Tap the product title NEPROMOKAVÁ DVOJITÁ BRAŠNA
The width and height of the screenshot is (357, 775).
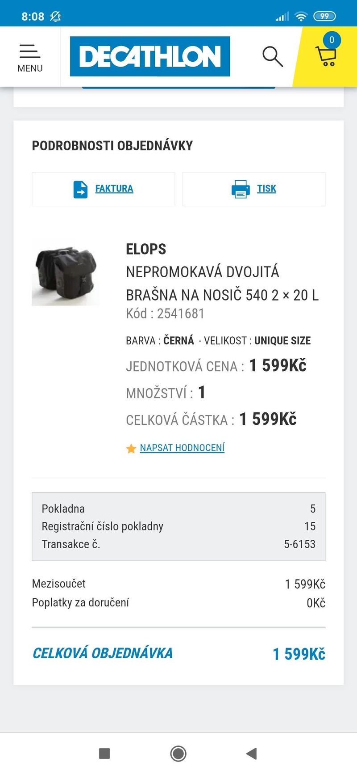tap(222, 284)
